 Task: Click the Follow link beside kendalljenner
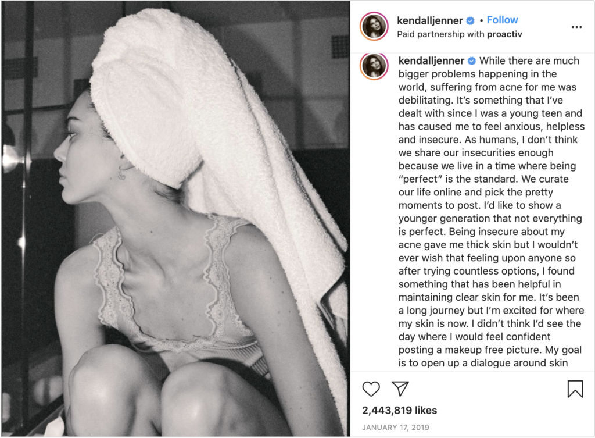tap(502, 20)
